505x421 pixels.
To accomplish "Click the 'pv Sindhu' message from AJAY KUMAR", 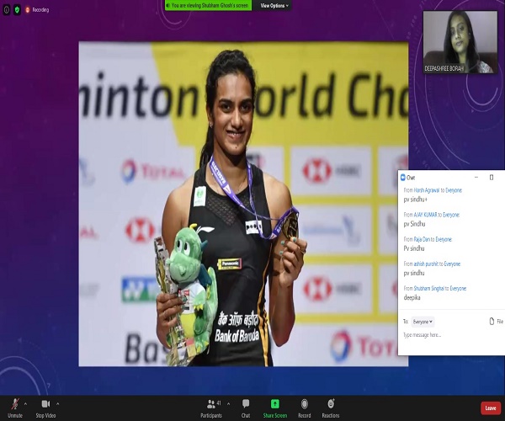I will pyautogui.click(x=414, y=224).
